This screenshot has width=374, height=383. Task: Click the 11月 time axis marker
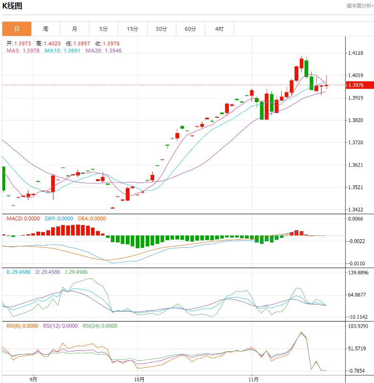click(253, 379)
